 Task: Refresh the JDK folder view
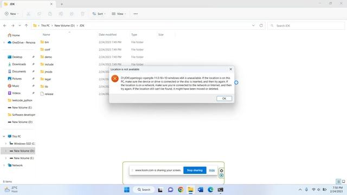click(x=261, y=25)
